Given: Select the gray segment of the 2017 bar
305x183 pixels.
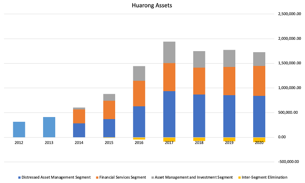Looking at the screenshot, I should pyautogui.click(x=169, y=52).
